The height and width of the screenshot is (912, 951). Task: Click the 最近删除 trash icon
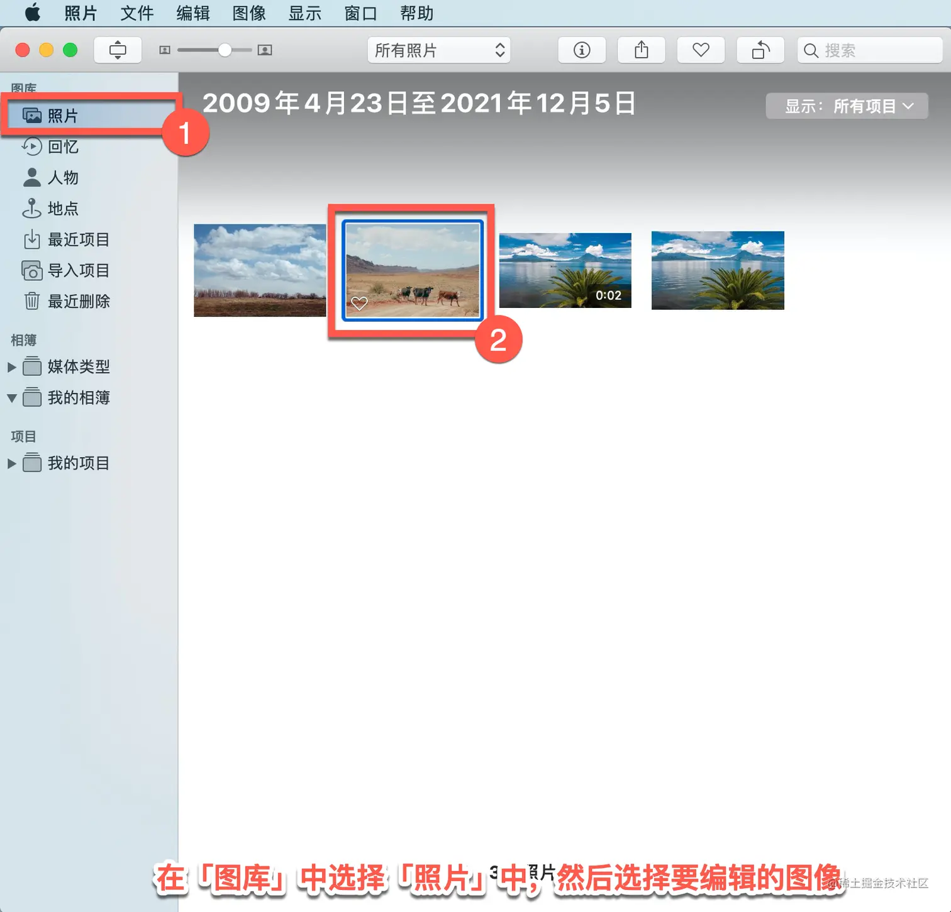click(32, 301)
